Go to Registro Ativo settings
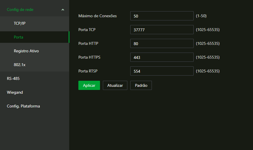Viewport: 253px width, 150px height. pos(35,51)
